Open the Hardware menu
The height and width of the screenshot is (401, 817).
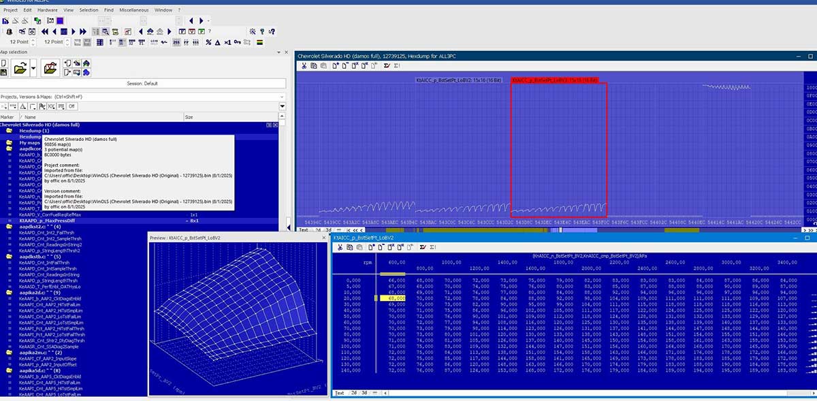click(x=47, y=10)
